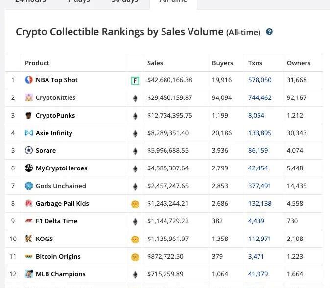Click the Sorare soccer ball icon

point(29,151)
